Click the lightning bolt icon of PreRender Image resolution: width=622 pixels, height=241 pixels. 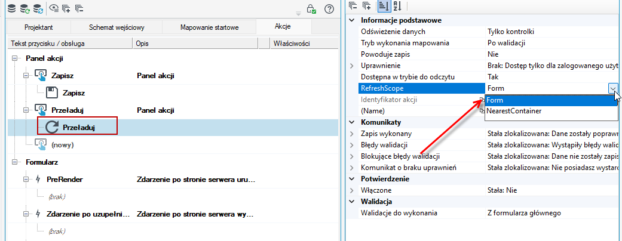38,180
